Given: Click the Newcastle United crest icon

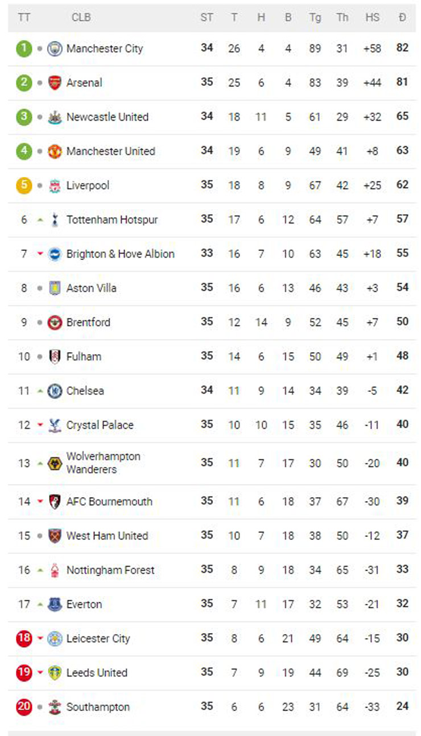Looking at the screenshot, I should point(55,117).
